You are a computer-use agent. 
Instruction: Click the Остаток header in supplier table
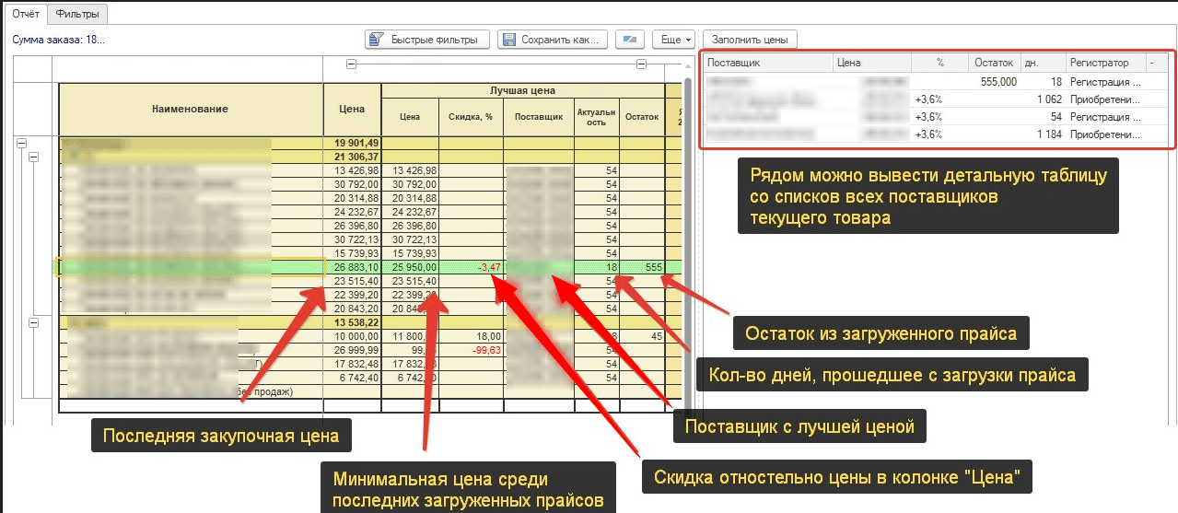point(994,64)
